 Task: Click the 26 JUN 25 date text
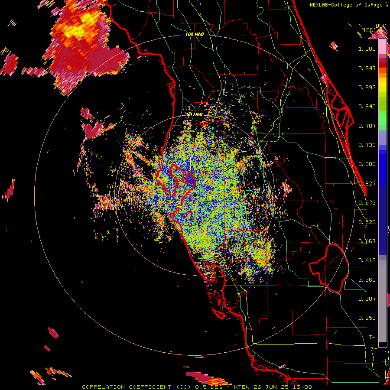click(x=270, y=387)
